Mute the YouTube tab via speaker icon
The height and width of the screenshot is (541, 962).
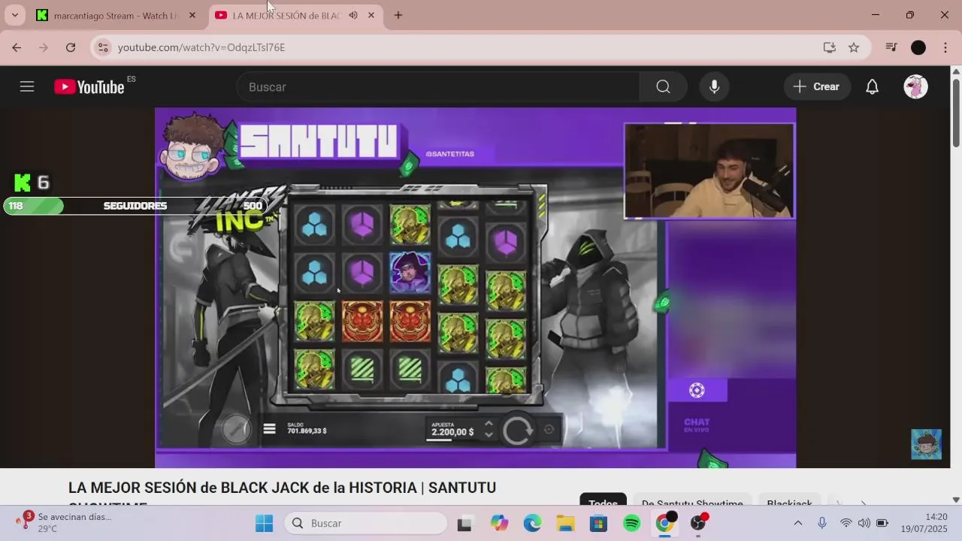point(353,15)
